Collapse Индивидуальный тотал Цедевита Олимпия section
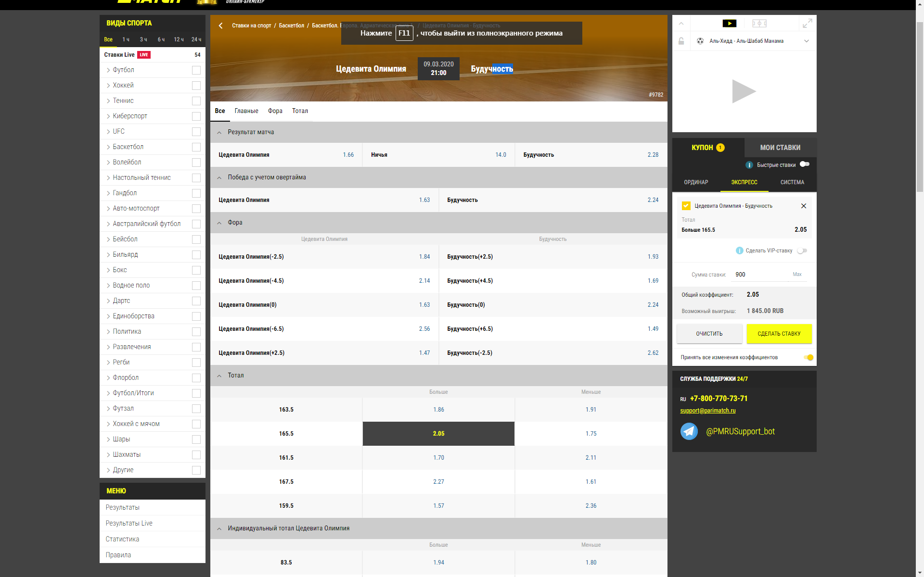This screenshot has width=924, height=577. pyautogui.click(x=219, y=528)
